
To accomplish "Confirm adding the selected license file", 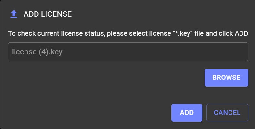I will coord(187,113).
